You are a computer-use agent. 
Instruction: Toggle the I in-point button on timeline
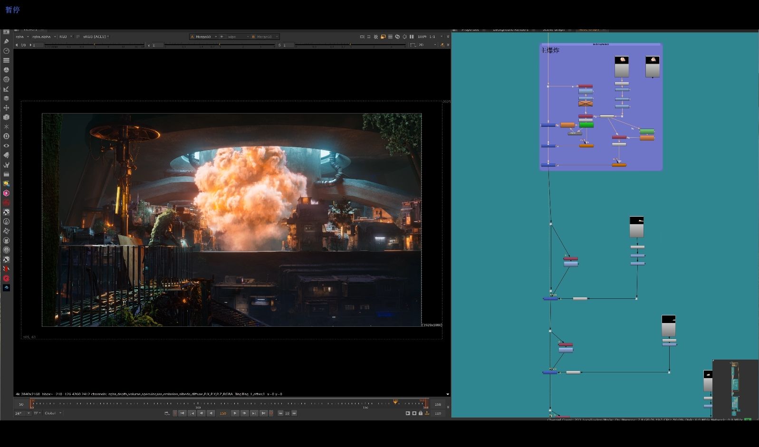click(175, 413)
